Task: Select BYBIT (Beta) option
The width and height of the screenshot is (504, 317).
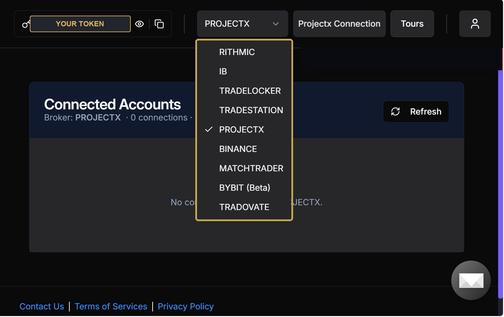Action: [244, 188]
